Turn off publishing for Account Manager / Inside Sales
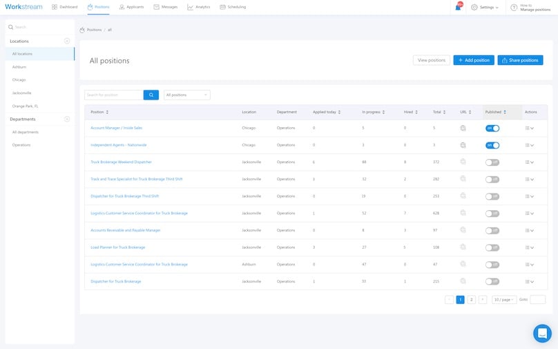The image size is (558, 349). tap(492, 128)
